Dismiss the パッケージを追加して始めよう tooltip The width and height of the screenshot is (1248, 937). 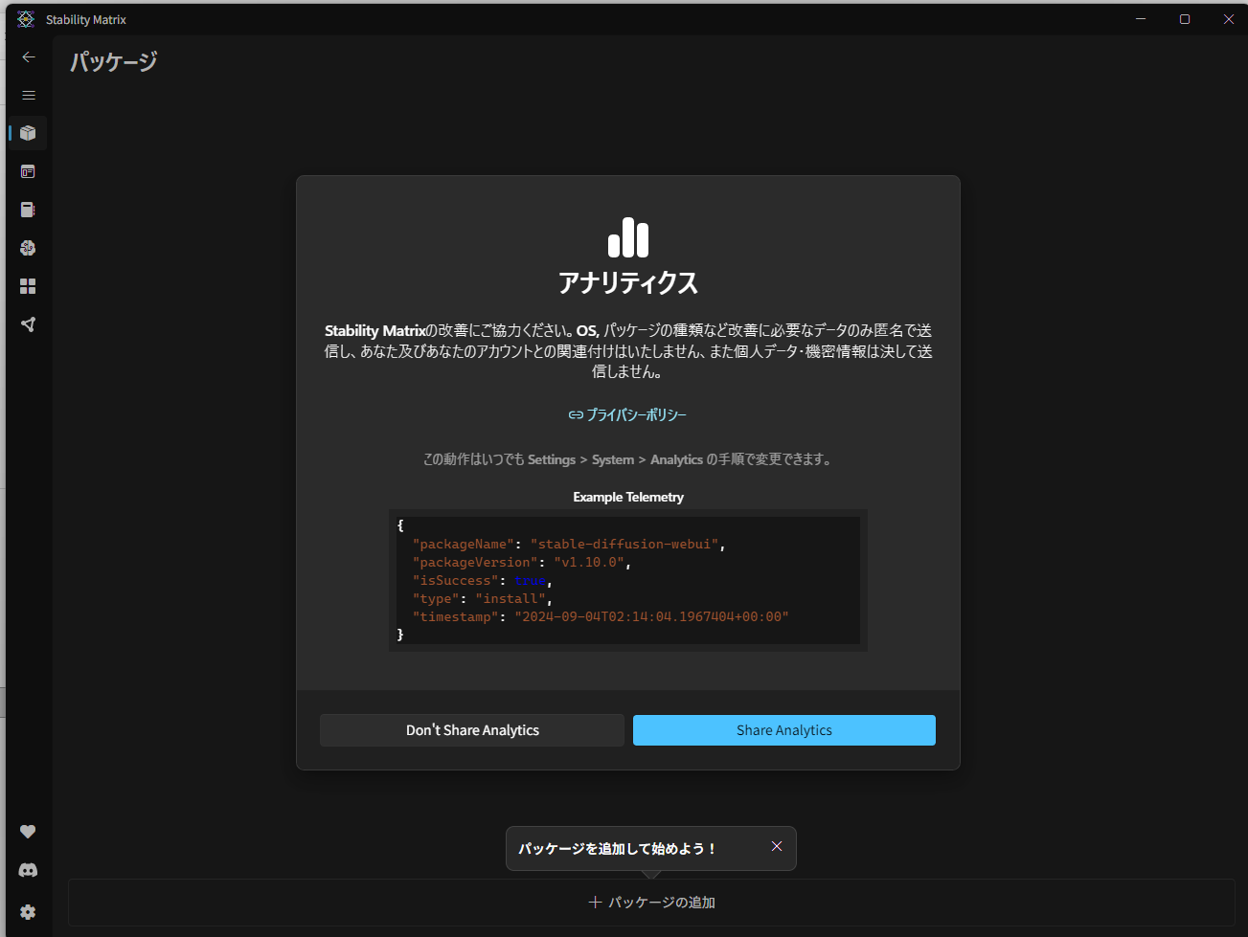pyautogui.click(x=777, y=846)
